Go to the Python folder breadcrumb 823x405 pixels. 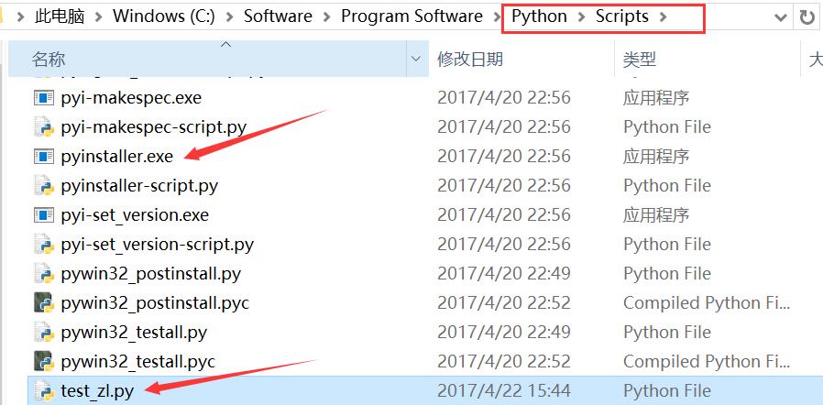coord(539,16)
